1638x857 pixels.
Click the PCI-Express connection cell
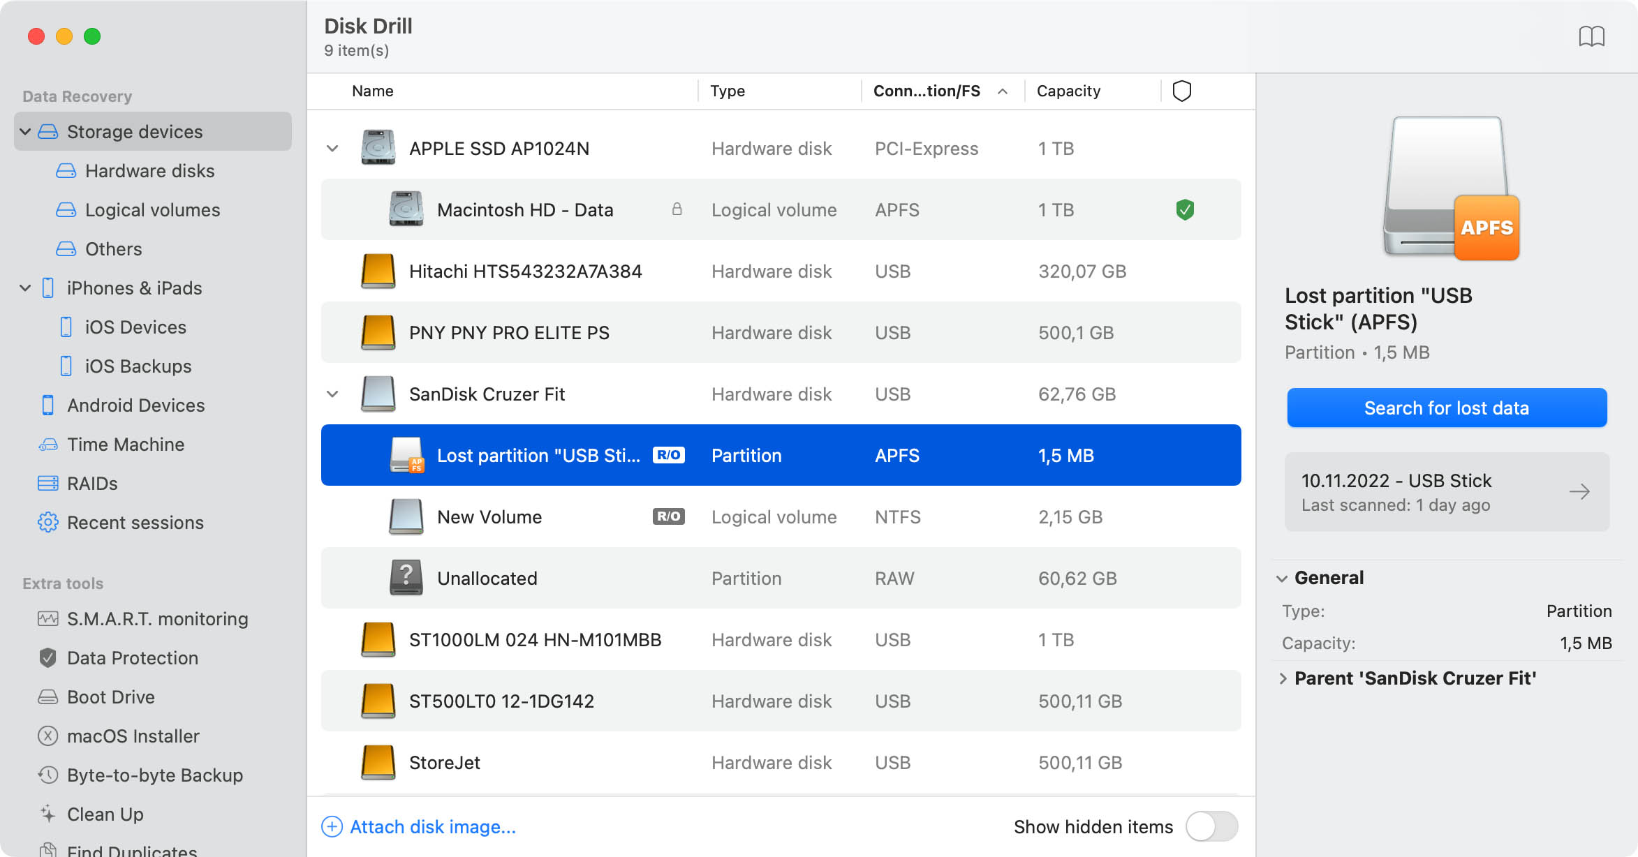(x=927, y=149)
